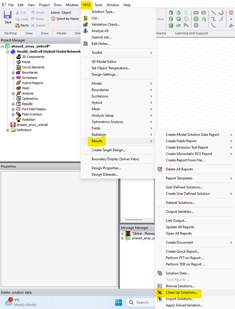Viewport: 235px width, 309px height.
Task: Switch to the Model ribbon tab
Action: [x=61, y=33]
